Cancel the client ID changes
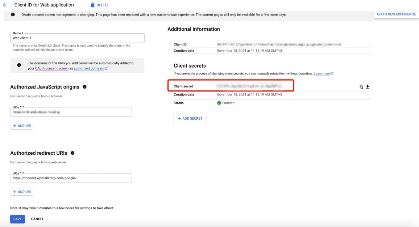The height and width of the screenshot is (227, 419). (37, 219)
